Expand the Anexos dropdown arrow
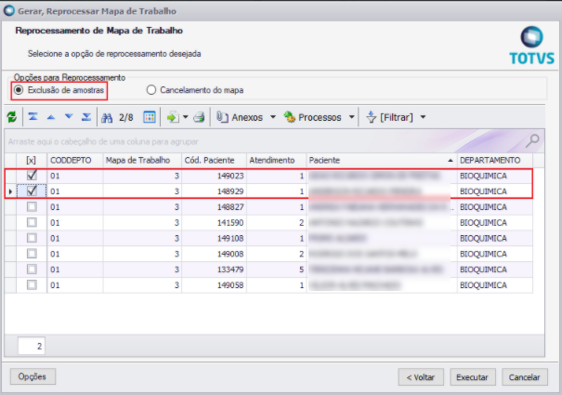The width and height of the screenshot is (562, 395). point(273,117)
